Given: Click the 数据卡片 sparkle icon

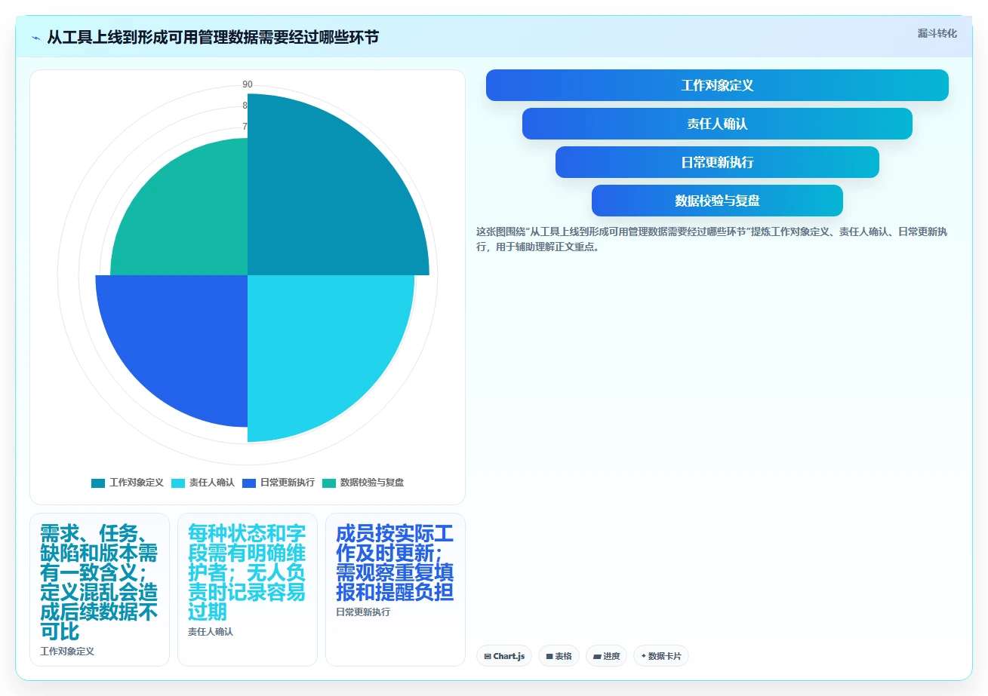Looking at the screenshot, I should (x=644, y=656).
